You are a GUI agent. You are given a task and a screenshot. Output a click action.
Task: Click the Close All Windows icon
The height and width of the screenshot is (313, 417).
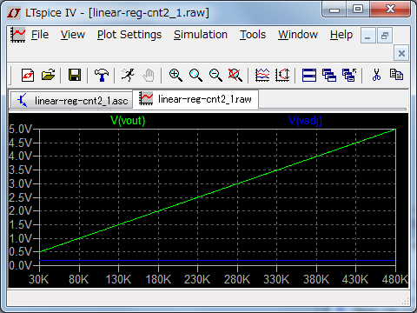tap(349, 76)
